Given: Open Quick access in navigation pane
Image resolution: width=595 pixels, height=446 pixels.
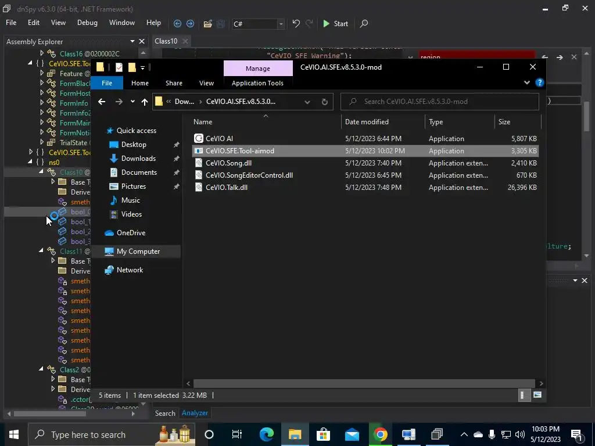Looking at the screenshot, I should [x=136, y=131].
